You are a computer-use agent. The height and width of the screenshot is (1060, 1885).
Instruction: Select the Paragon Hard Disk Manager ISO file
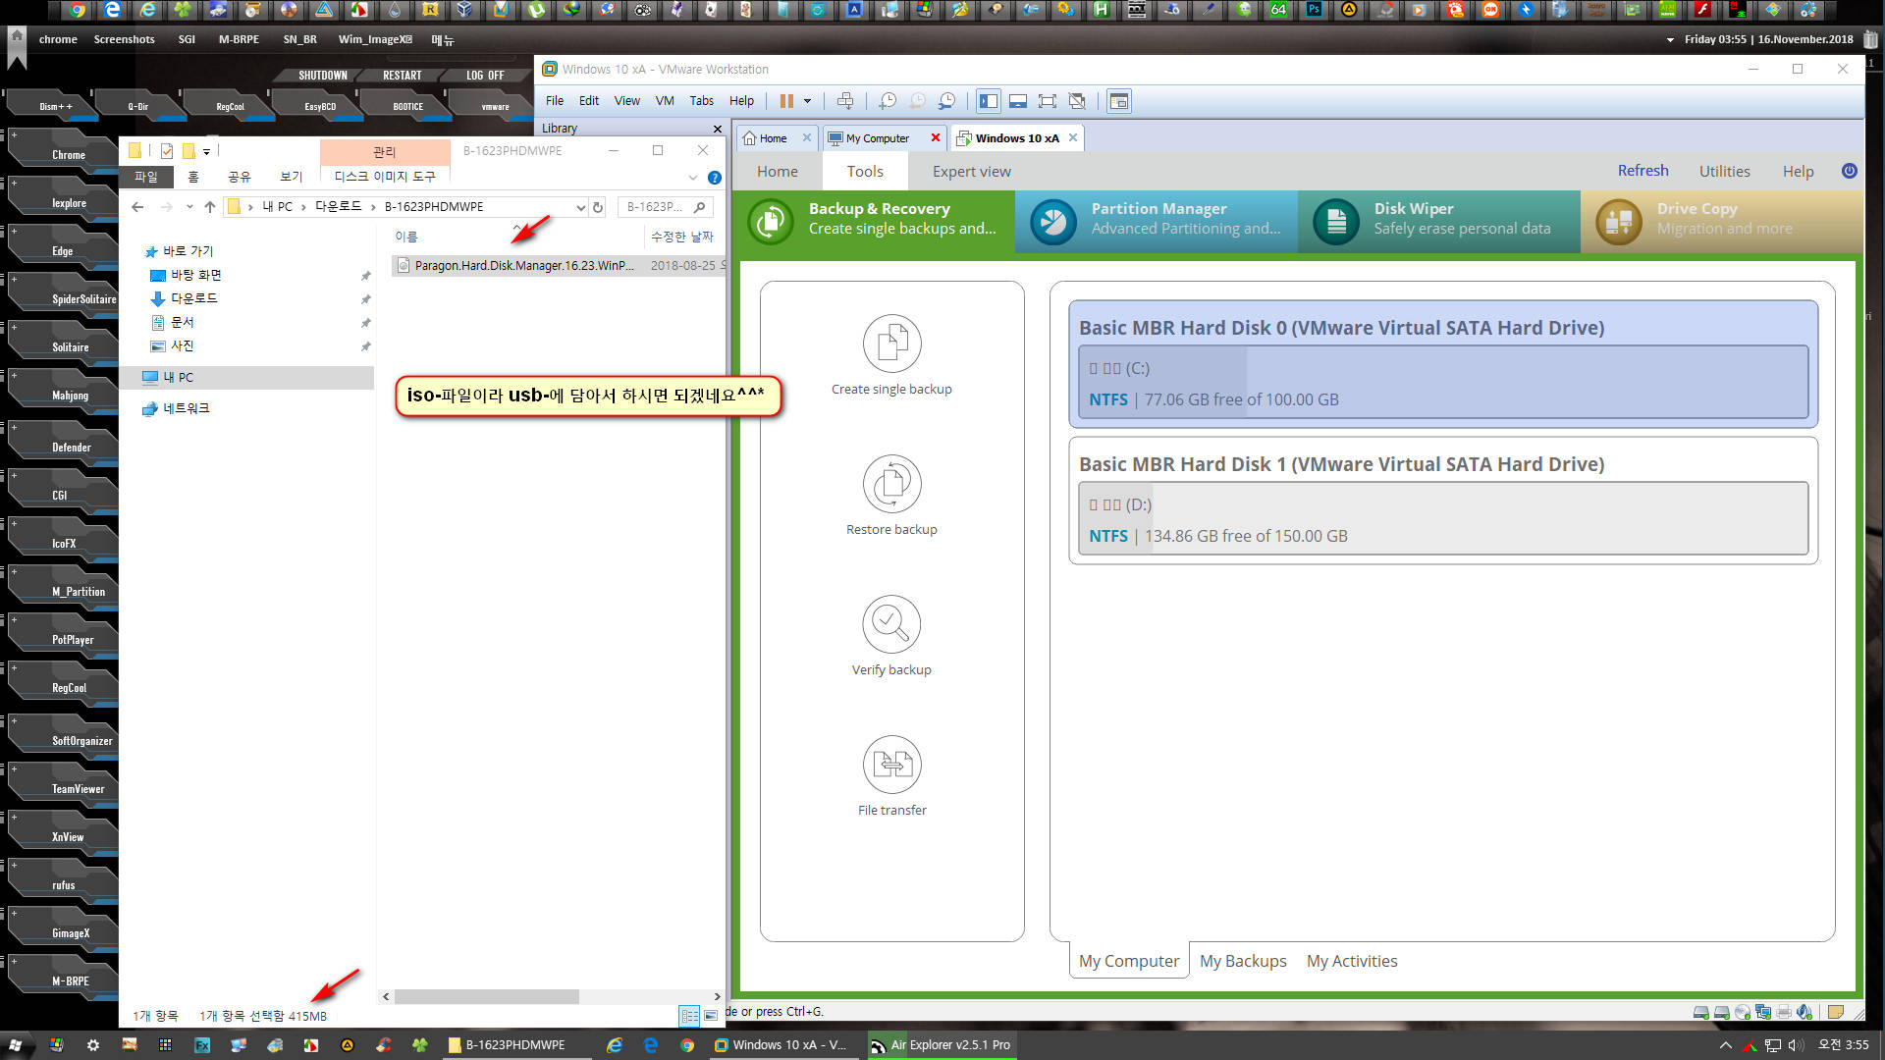[x=558, y=265]
